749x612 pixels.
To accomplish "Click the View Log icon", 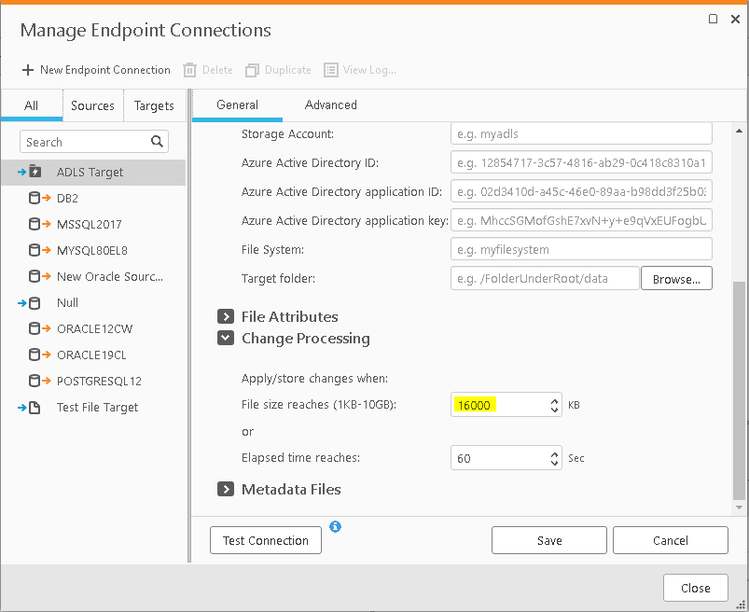I will tap(331, 70).
